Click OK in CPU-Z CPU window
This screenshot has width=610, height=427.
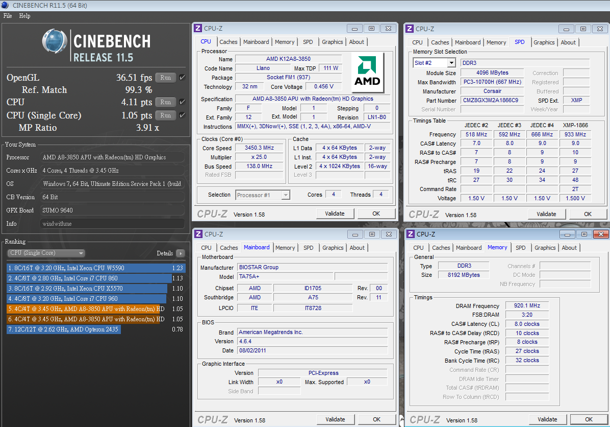pyautogui.click(x=376, y=213)
